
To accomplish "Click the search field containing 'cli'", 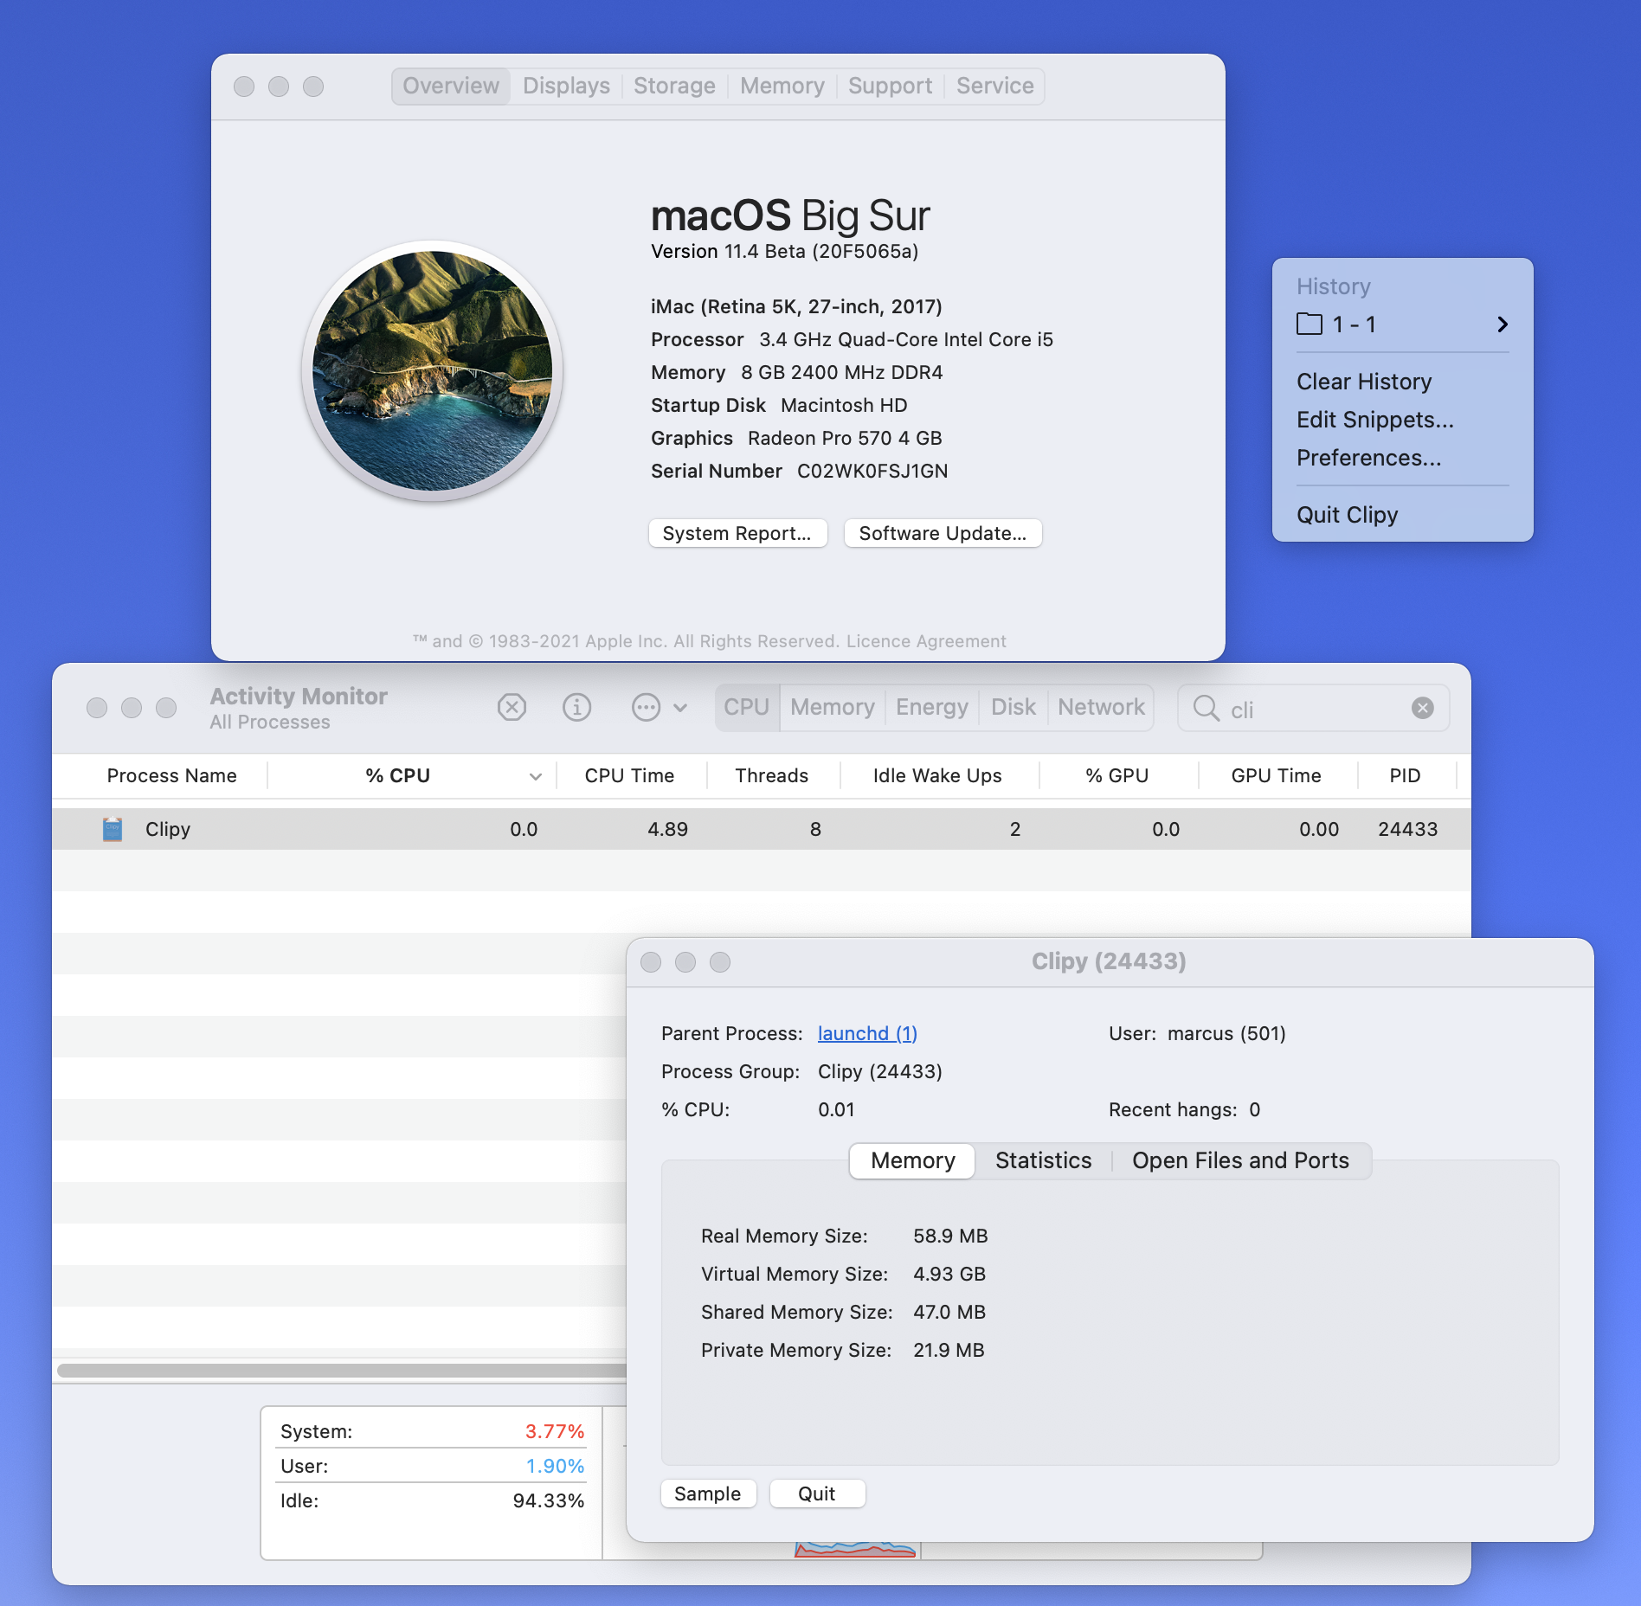I will 1313,708.
